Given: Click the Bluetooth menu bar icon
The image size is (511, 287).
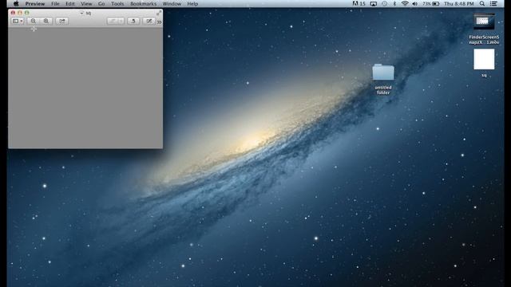Looking at the screenshot, I should click(x=394, y=4).
